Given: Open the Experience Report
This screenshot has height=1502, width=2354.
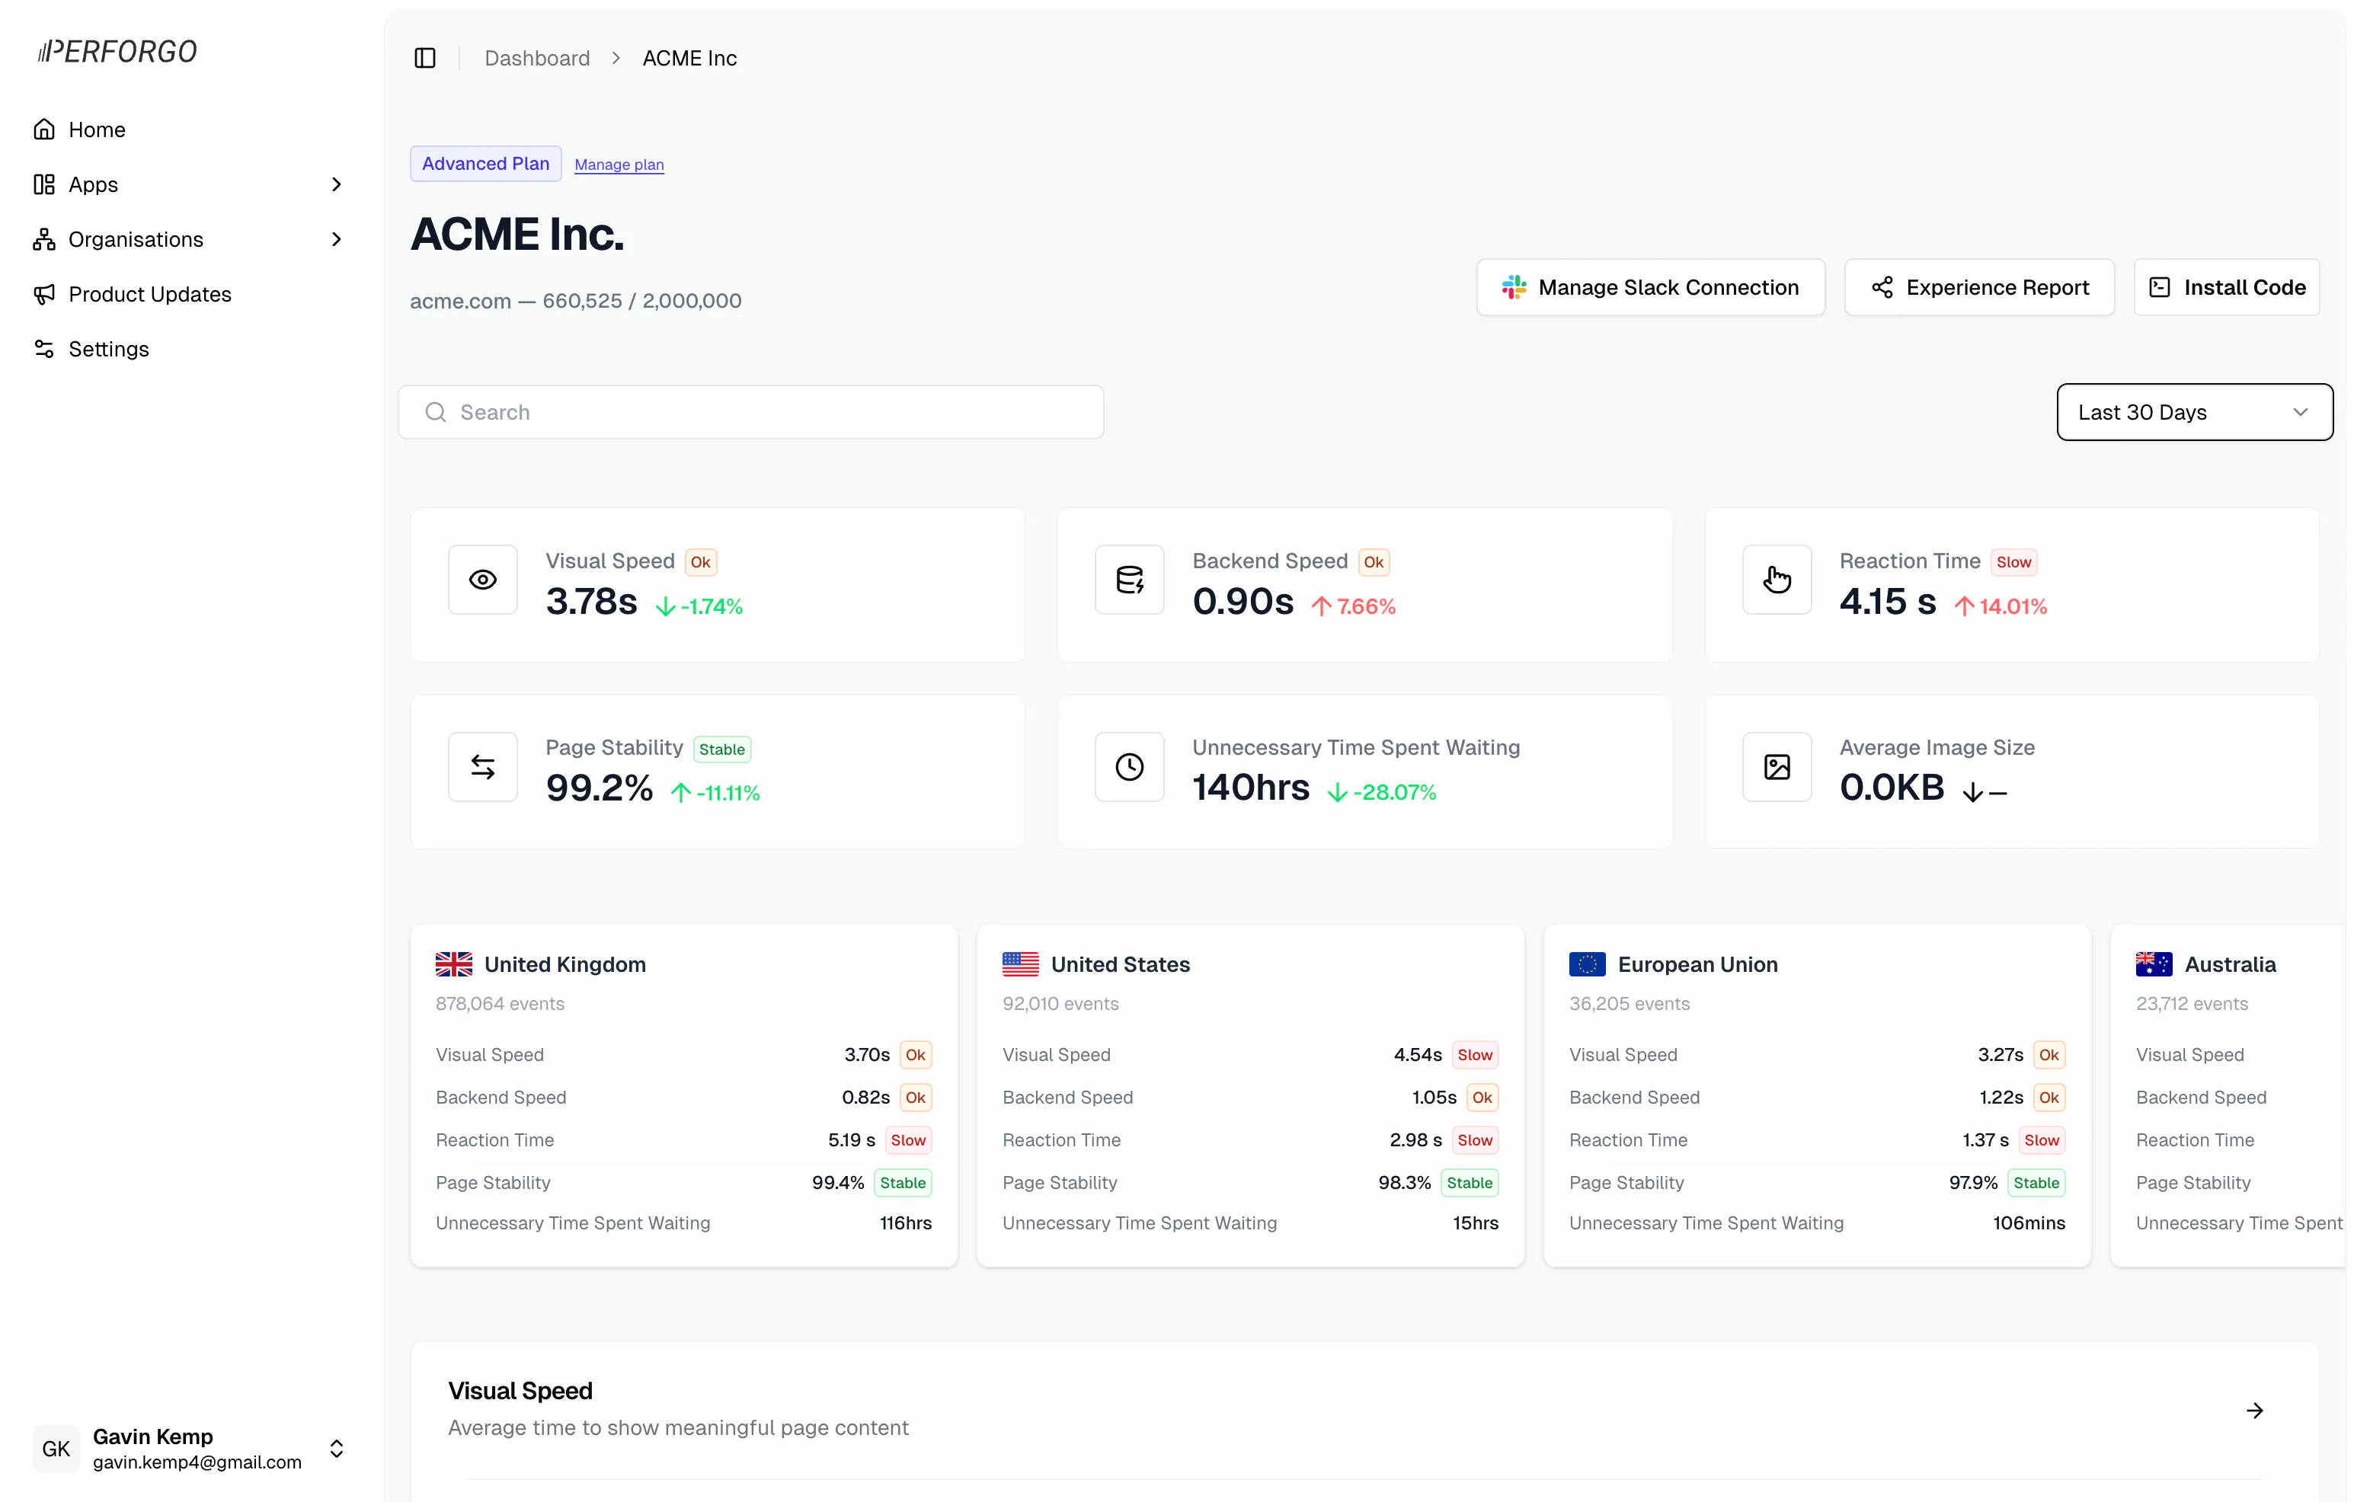Looking at the screenshot, I should 1980,287.
